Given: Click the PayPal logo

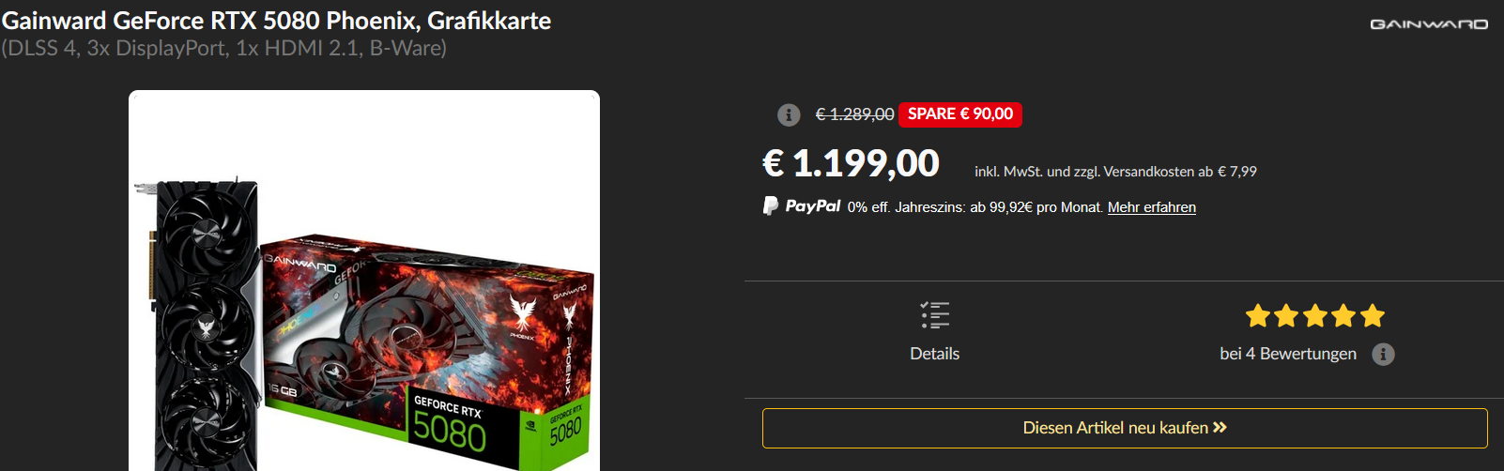Looking at the screenshot, I should 801,205.
